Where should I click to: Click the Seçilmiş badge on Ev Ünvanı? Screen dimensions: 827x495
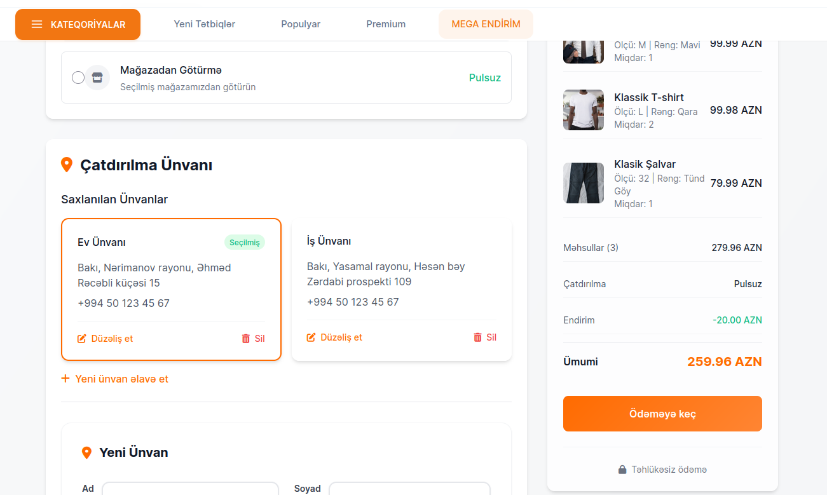coord(245,242)
